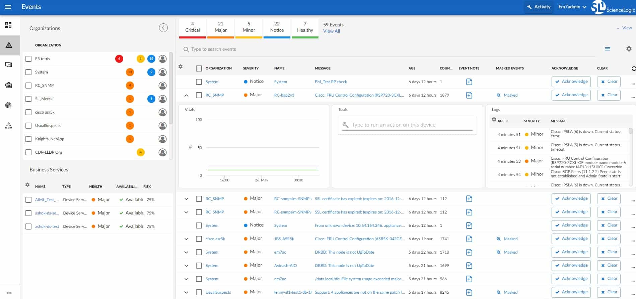
Task: Select the Avinash-AIO event checkbox
Action: 199,266
